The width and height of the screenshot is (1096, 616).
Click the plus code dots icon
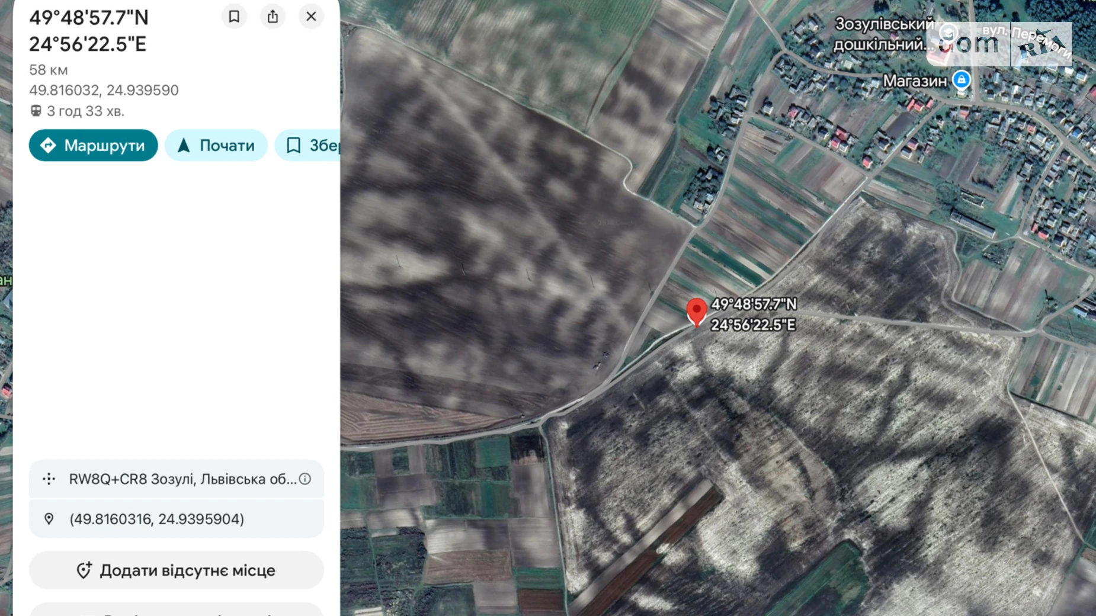point(49,479)
